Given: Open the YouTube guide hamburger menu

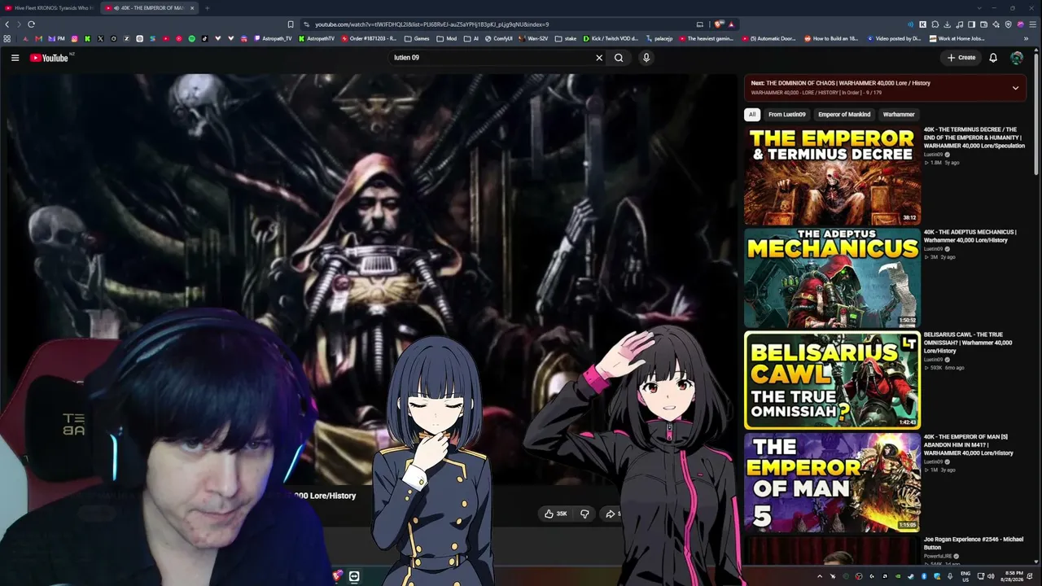Looking at the screenshot, I should pyautogui.click(x=15, y=58).
